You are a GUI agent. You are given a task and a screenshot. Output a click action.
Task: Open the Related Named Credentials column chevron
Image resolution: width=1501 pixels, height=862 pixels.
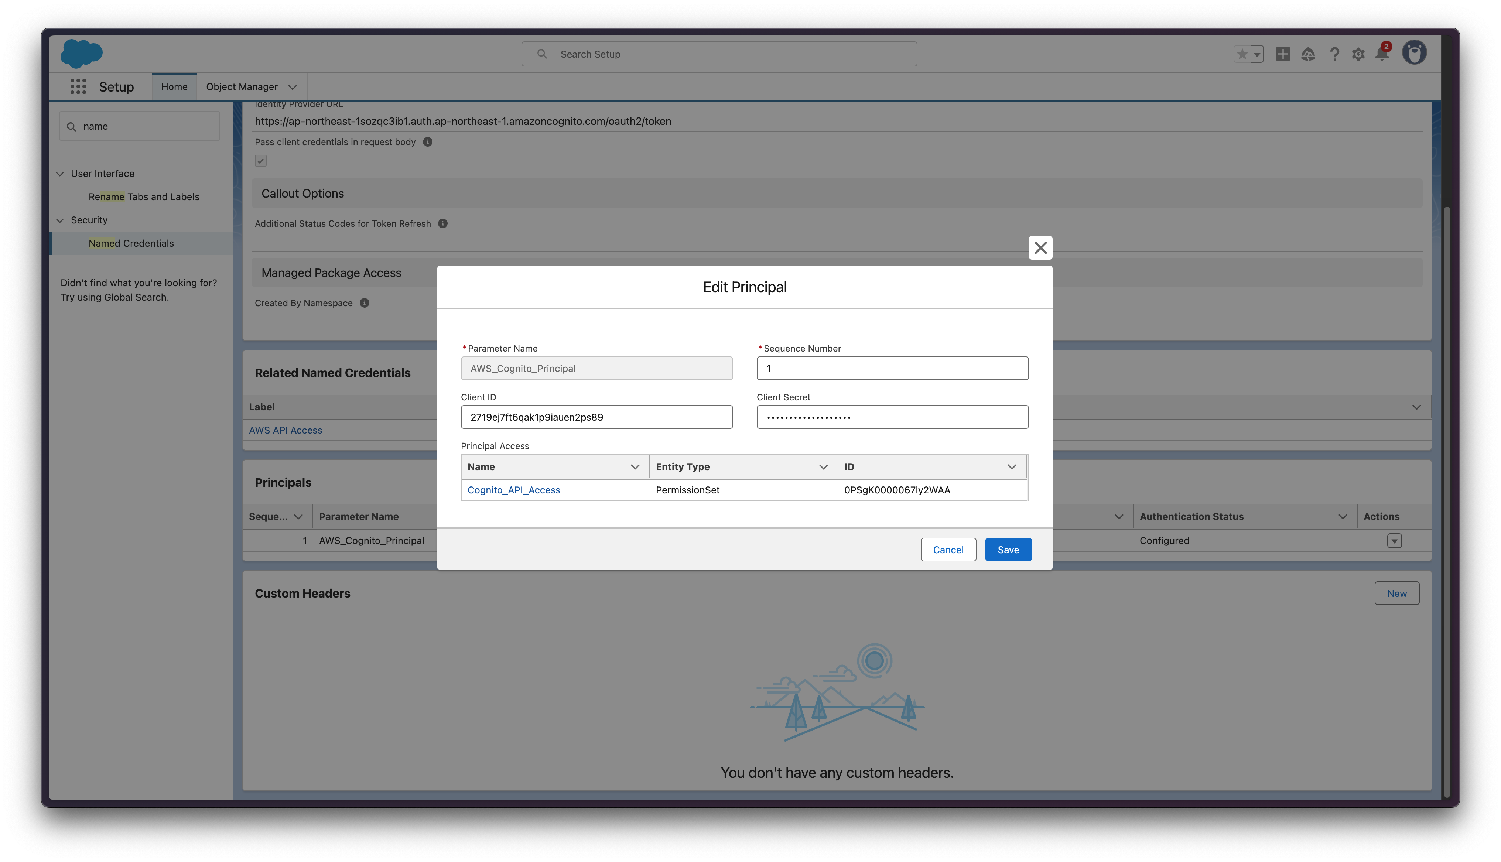pyautogui.click(x=1416, y=407)
